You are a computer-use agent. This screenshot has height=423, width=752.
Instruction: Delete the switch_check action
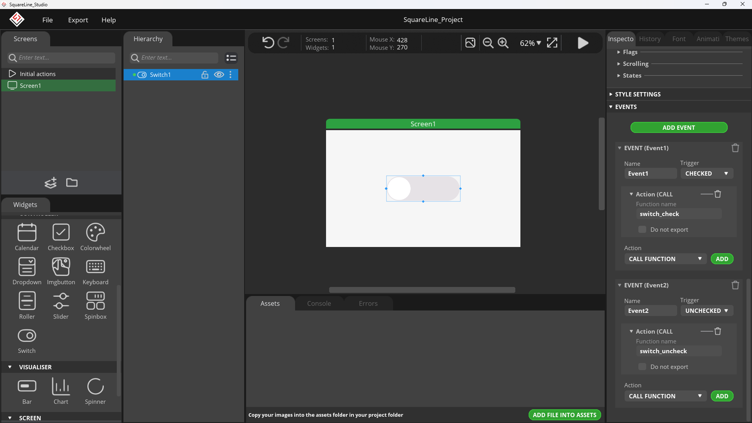pos(718,194)
